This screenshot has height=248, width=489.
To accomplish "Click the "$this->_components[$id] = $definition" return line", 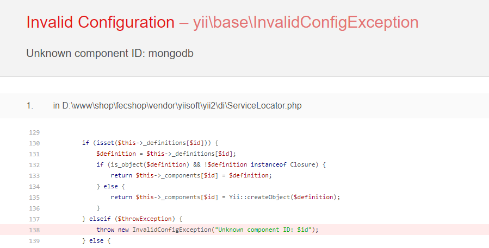I will (190, 175).
